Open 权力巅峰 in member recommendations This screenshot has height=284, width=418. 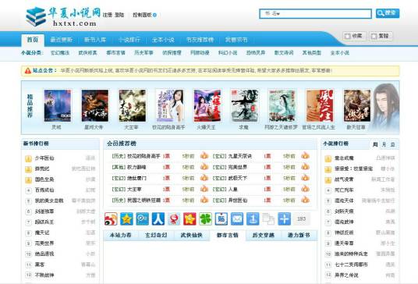136,167
